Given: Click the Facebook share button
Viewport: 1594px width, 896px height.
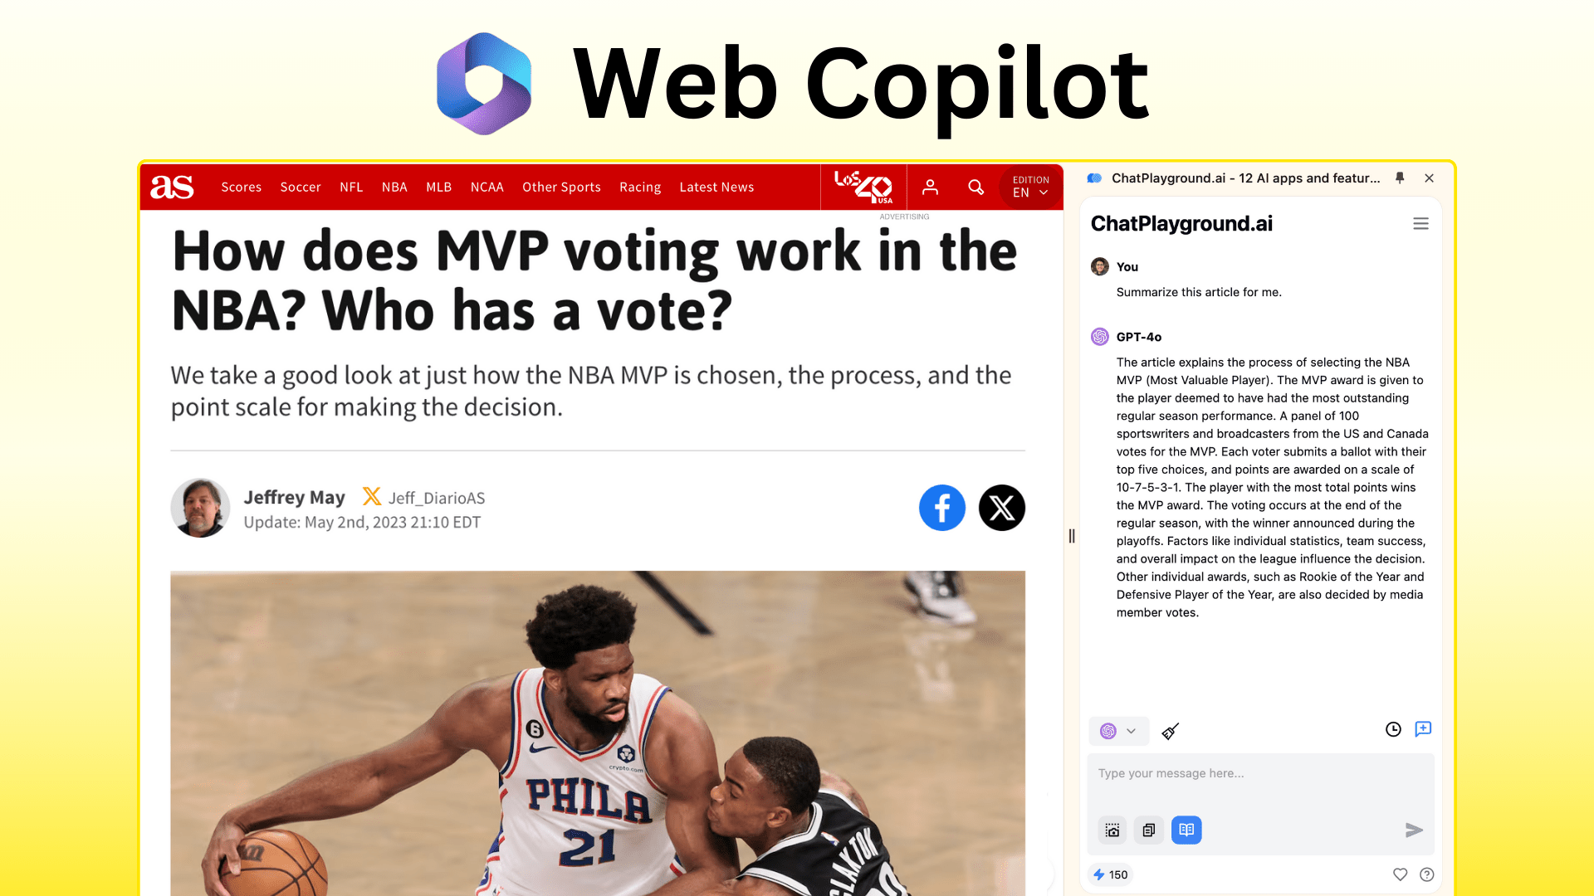Looking at the screenshot, I should [x=941, y=508].
